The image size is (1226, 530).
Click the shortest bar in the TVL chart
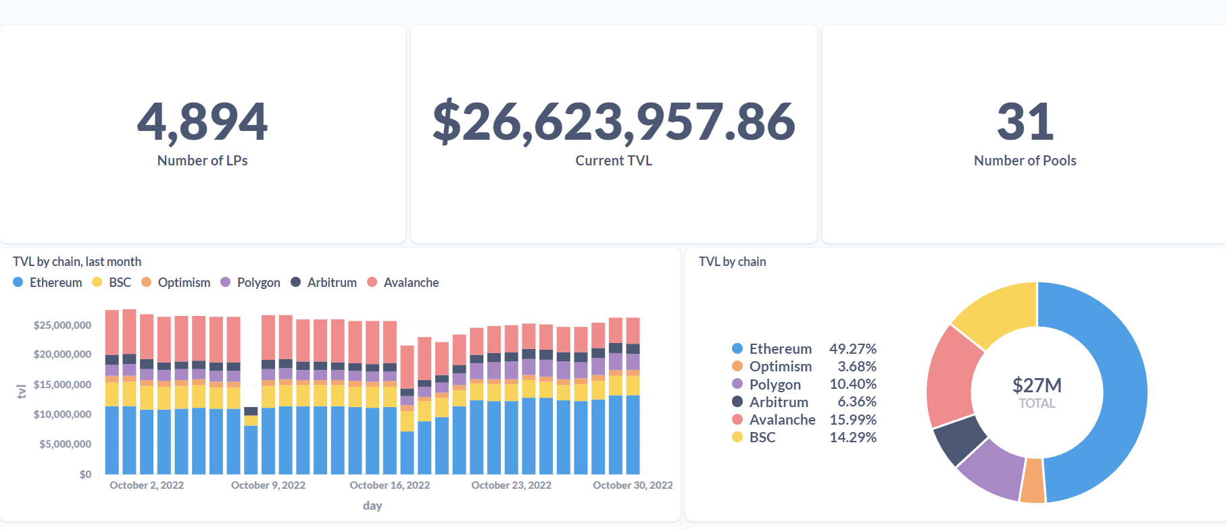251,440
